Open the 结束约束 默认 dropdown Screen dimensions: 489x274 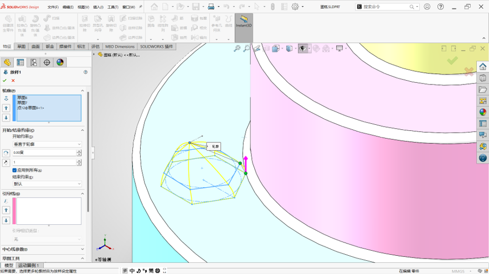[47, 184]
